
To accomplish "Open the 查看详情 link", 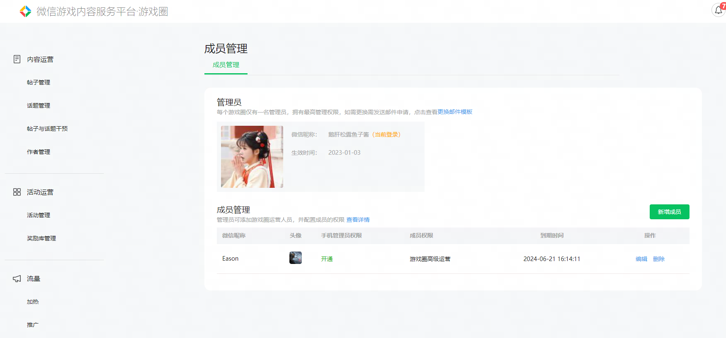I will point(358,220).
